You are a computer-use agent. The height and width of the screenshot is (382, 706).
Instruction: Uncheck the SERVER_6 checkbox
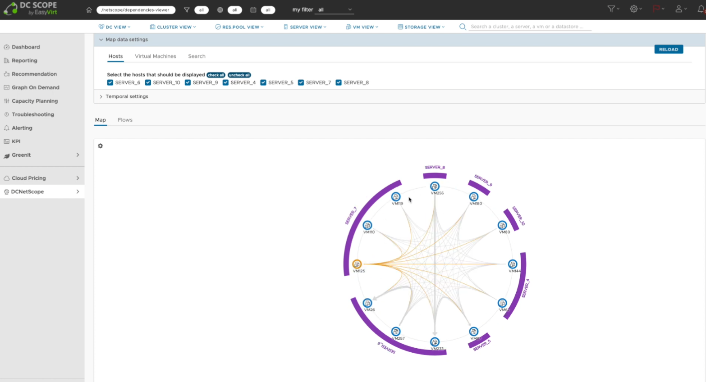tap(110, 82)
